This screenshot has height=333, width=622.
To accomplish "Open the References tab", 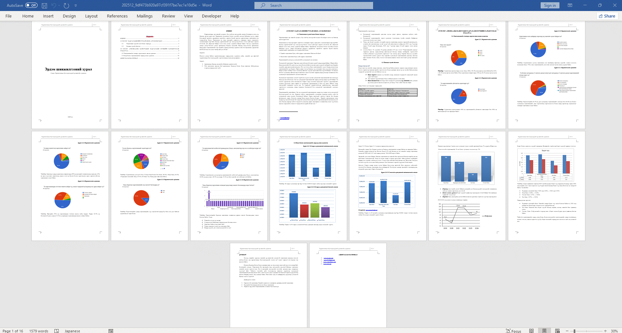I will pos(117,16).
